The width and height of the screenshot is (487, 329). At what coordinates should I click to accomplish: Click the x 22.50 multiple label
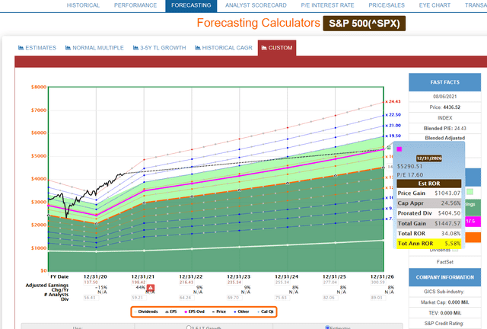pos(393,115)
